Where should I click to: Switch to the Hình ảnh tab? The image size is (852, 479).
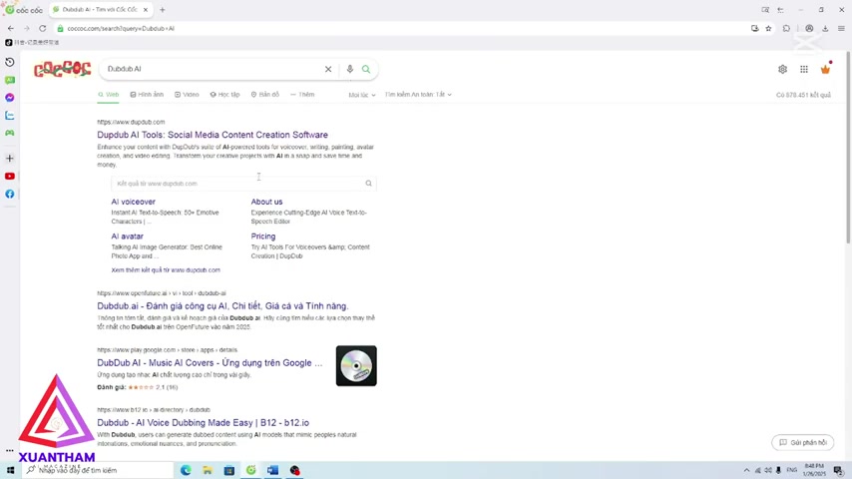point(147,95)
